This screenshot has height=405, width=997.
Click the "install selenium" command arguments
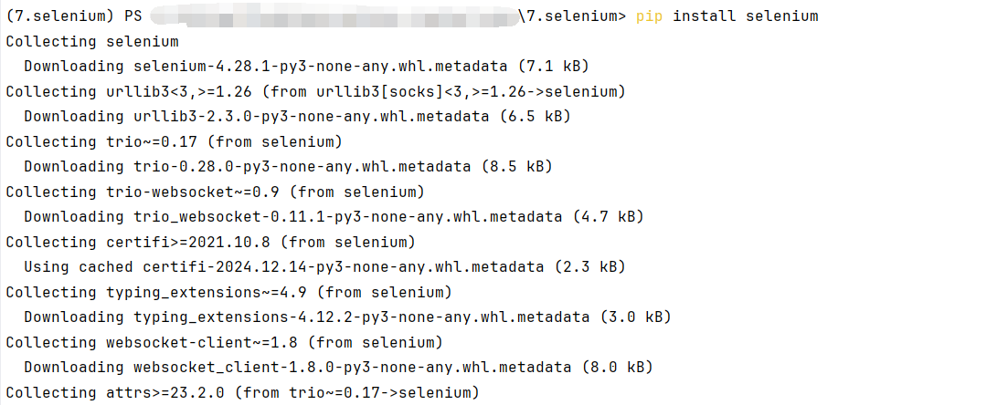coord(746,16)
